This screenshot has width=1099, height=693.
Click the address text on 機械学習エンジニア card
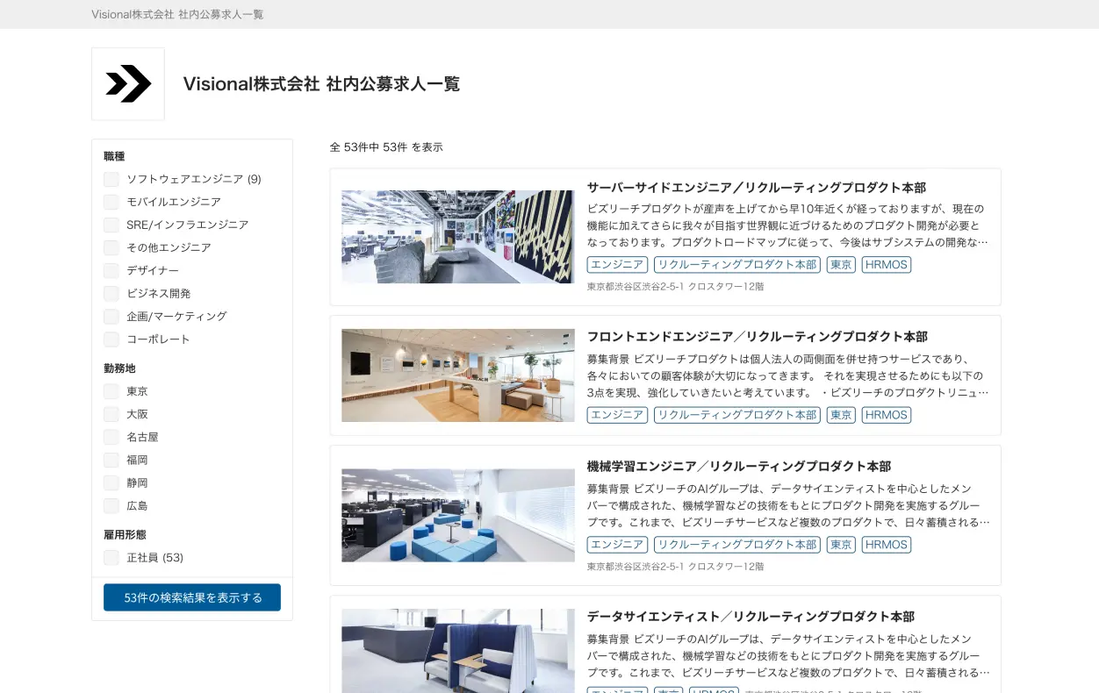(676, 567)
